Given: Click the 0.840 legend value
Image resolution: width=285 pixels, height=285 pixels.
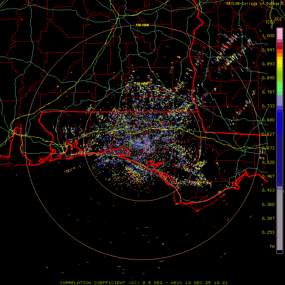Looking at the screenshot, I should [268, 78].
